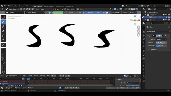Select the Cutter tool
171x96 pixels.
pos(3,40)
